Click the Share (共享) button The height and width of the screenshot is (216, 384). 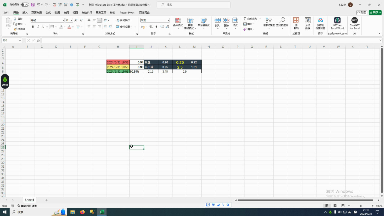[375, 13]
